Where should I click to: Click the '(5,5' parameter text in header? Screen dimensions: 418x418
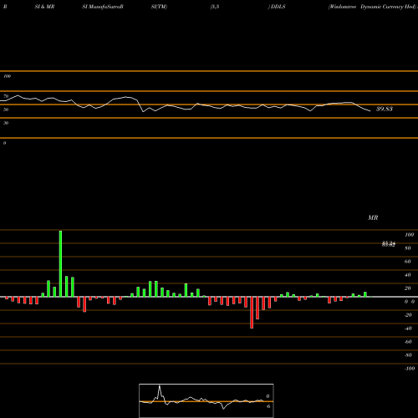tap(215, 7)
